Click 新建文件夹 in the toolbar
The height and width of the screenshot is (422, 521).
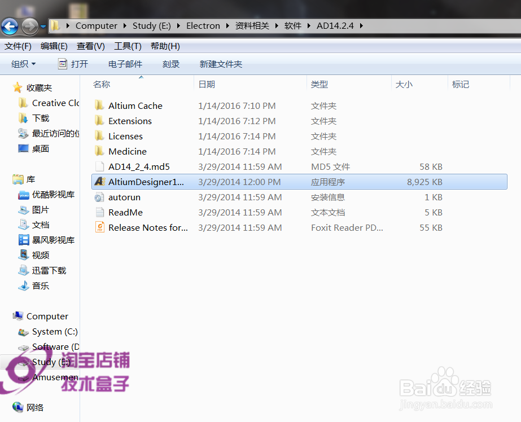coord(221,64)
